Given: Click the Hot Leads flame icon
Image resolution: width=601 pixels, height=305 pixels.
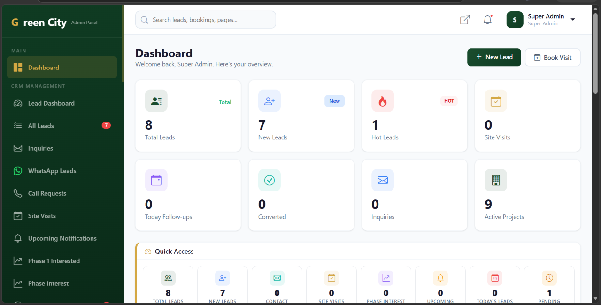Looking at the screenshot, I should point(383,101).
